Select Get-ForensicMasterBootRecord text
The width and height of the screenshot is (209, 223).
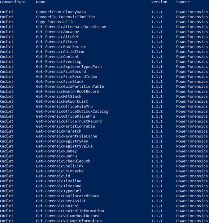point(68,92)
